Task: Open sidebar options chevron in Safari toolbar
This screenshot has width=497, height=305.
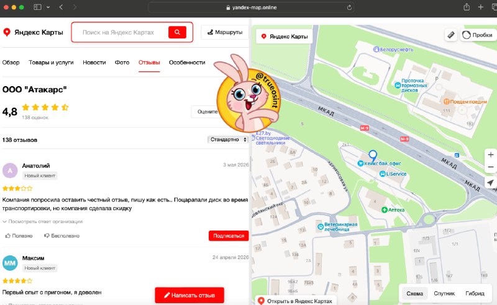Action: click(x=48, y=7)
